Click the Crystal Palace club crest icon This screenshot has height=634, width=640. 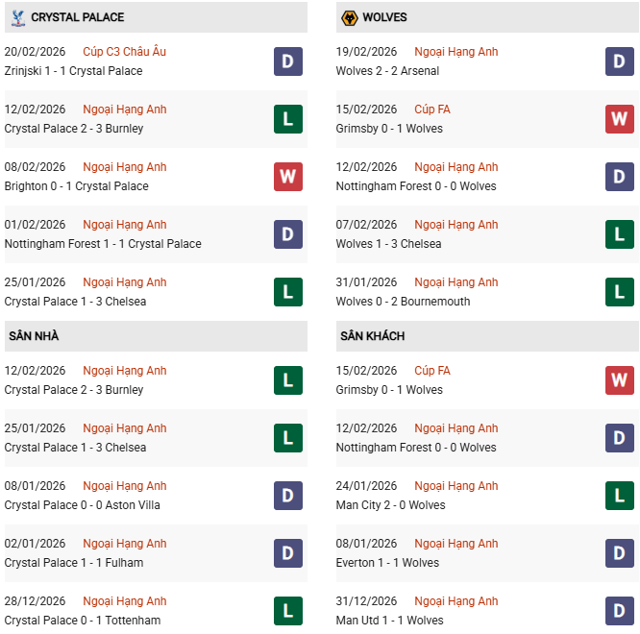pyautogui.click(x=16, y=17)
